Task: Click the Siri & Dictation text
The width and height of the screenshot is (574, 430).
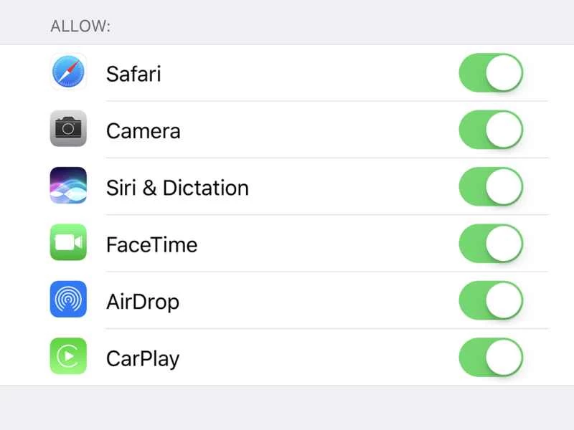Action: 177,187
